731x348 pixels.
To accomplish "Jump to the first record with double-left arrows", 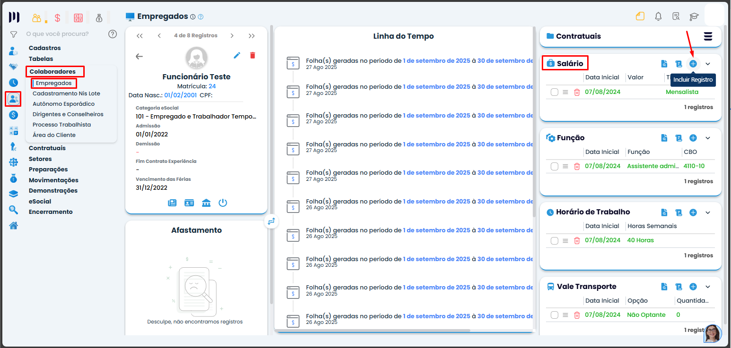I will pos(139,36).
